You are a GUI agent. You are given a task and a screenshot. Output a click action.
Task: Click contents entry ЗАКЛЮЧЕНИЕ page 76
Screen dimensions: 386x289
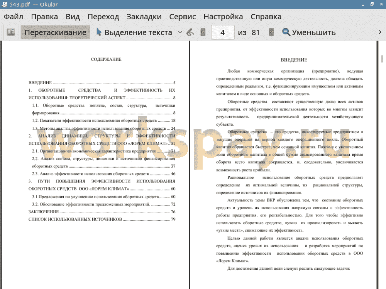[102, 212]
